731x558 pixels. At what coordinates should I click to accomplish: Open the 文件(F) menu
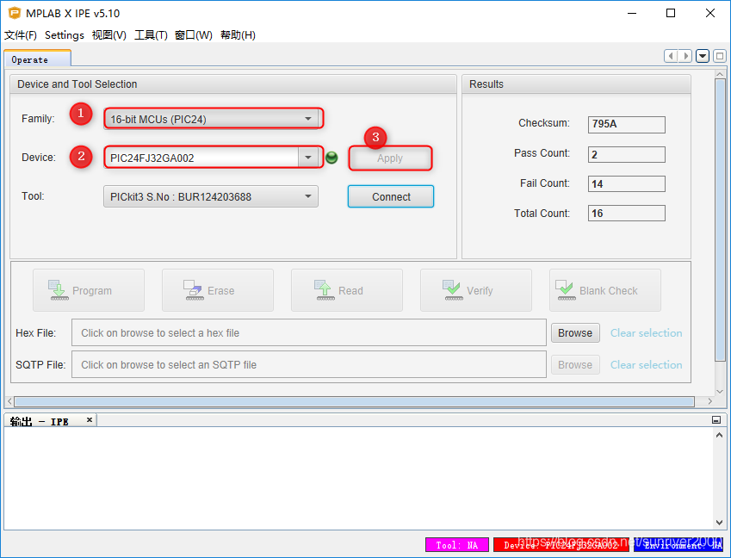[21, 35]
